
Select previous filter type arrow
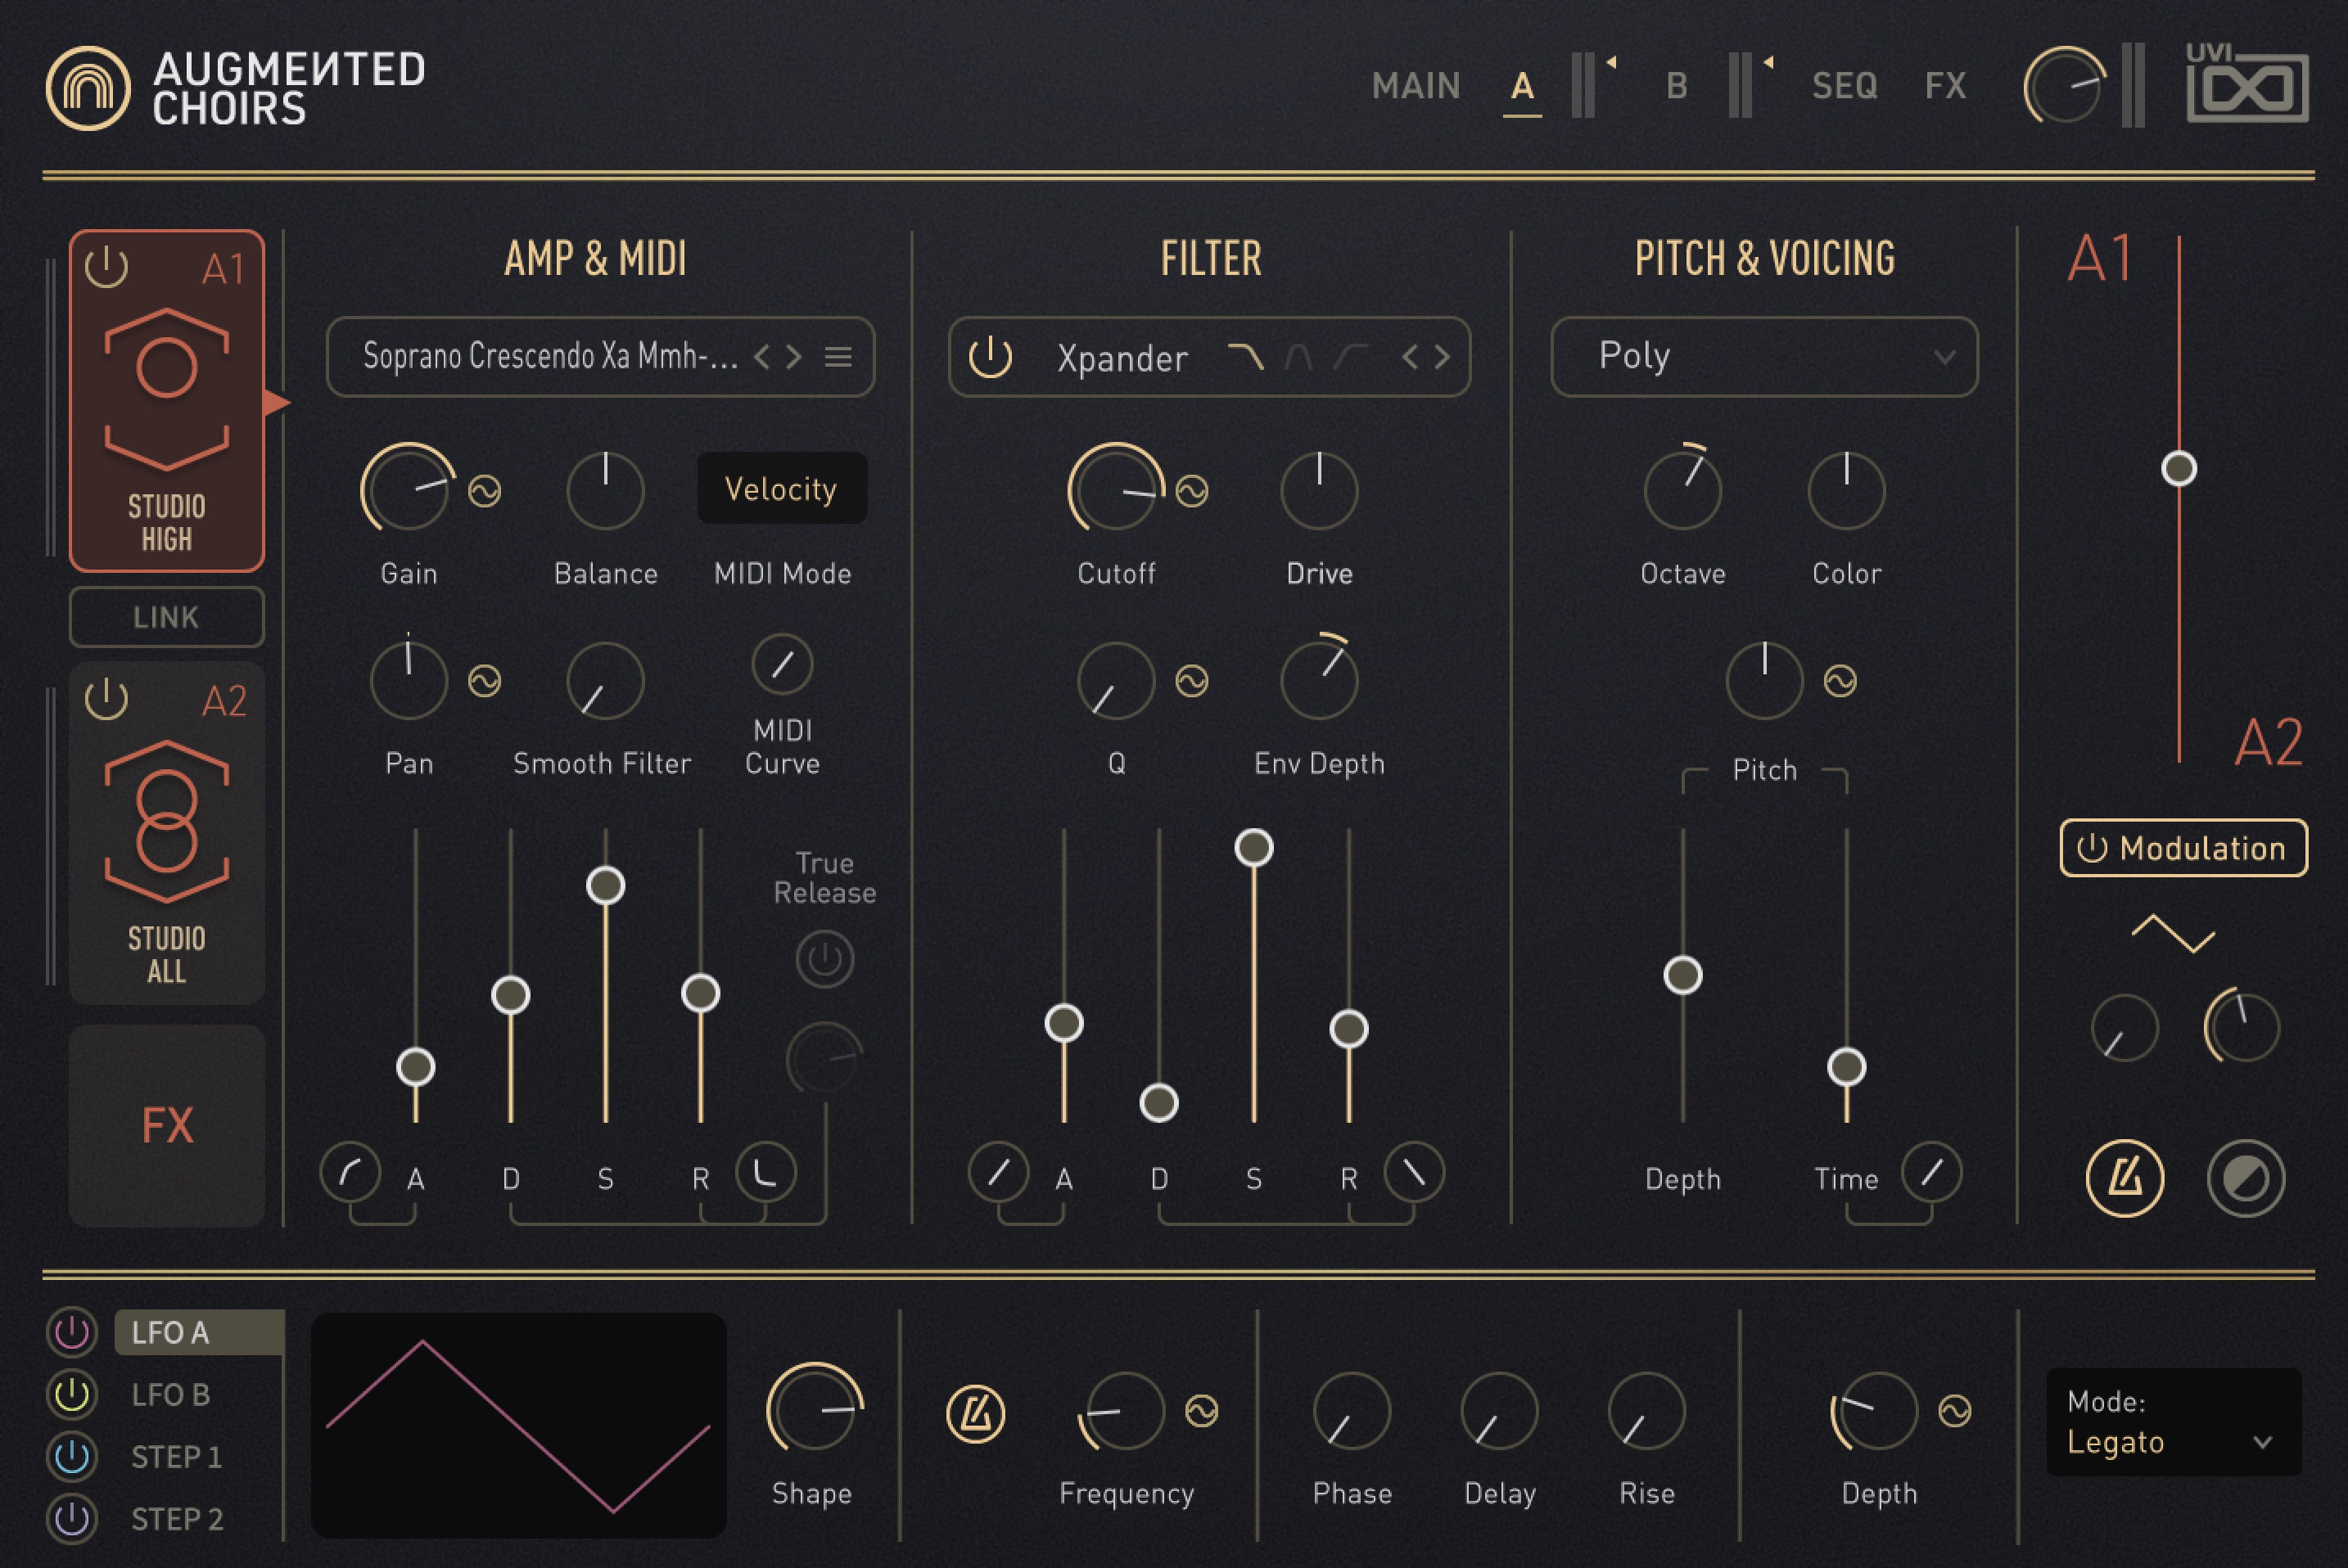[1410, 357]
